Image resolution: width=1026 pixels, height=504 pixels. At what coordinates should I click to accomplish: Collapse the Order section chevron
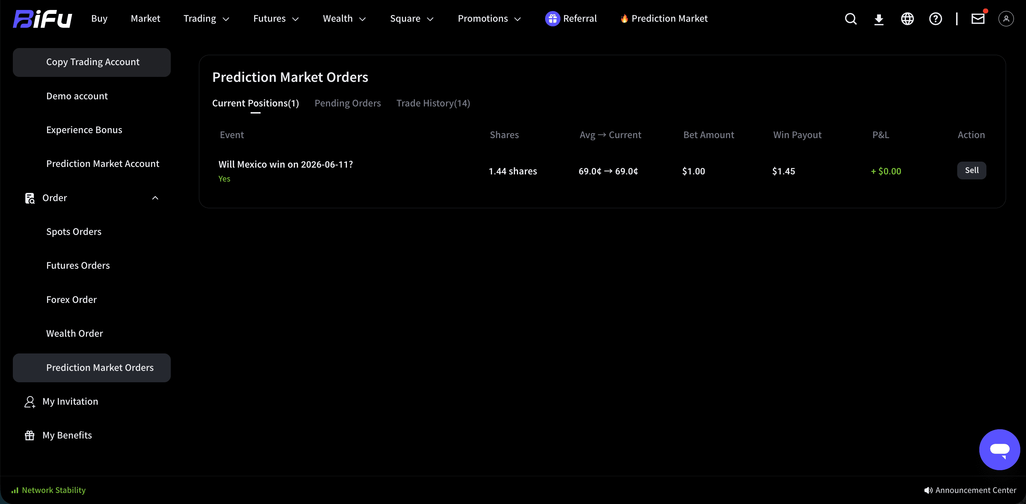pyautogui.click(x=155, y=198)
